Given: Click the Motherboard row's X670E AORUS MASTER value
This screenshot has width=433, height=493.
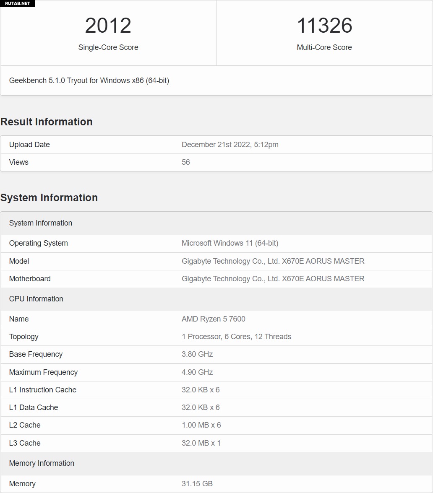Looking at the screenshot, I should (x=273, y=279).
